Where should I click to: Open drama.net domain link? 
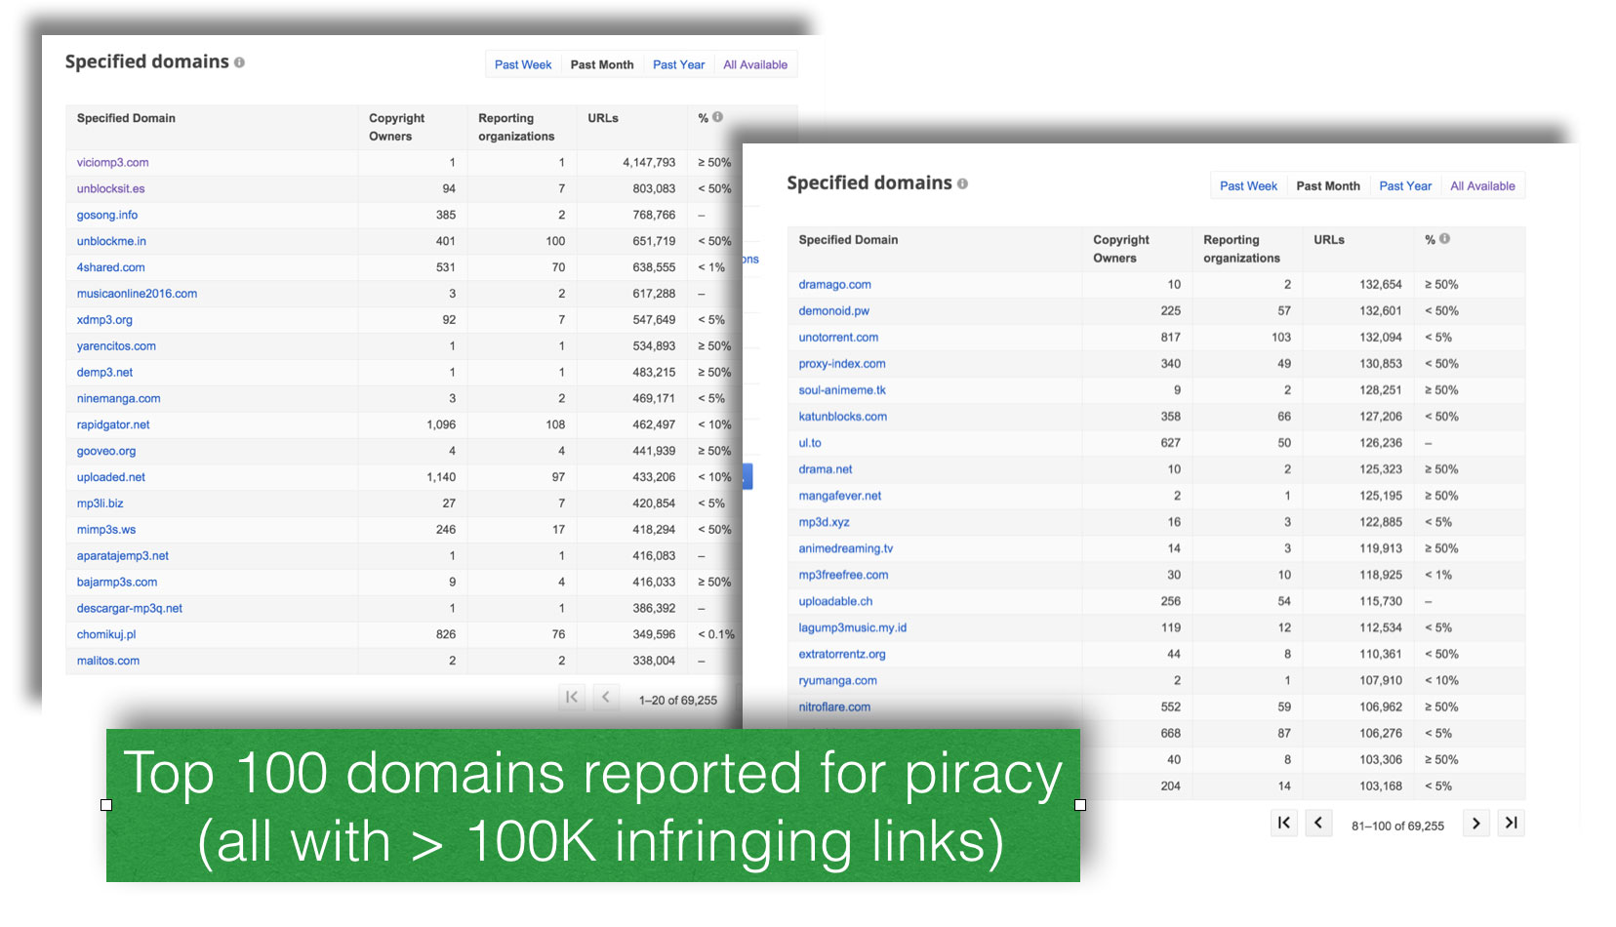click(826, 469)
